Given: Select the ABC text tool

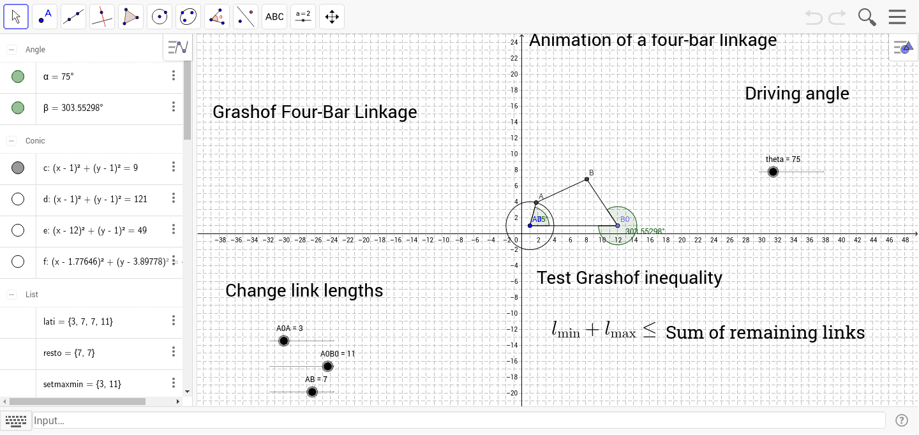Looking at the screenshot, I should click(274, 17).
